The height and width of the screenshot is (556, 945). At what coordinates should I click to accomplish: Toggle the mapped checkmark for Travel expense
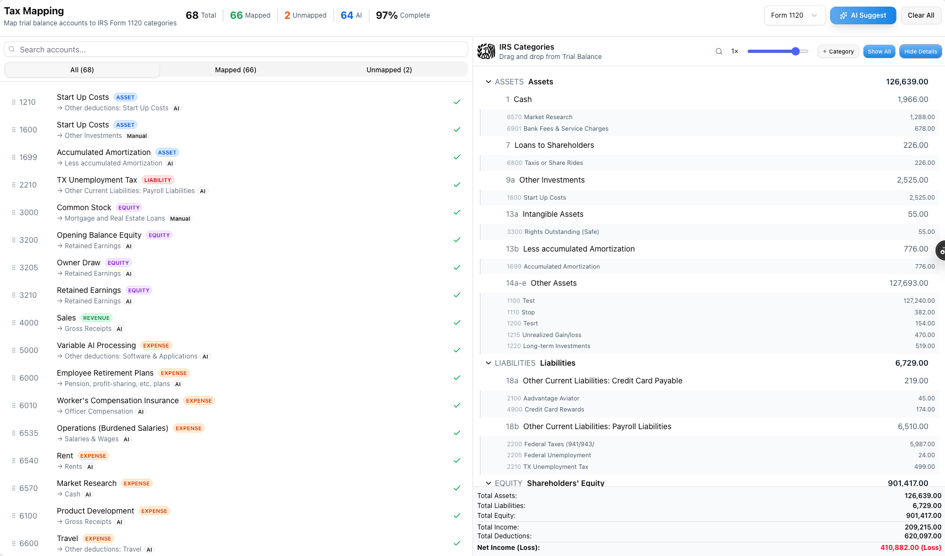[x=457, y=543]
